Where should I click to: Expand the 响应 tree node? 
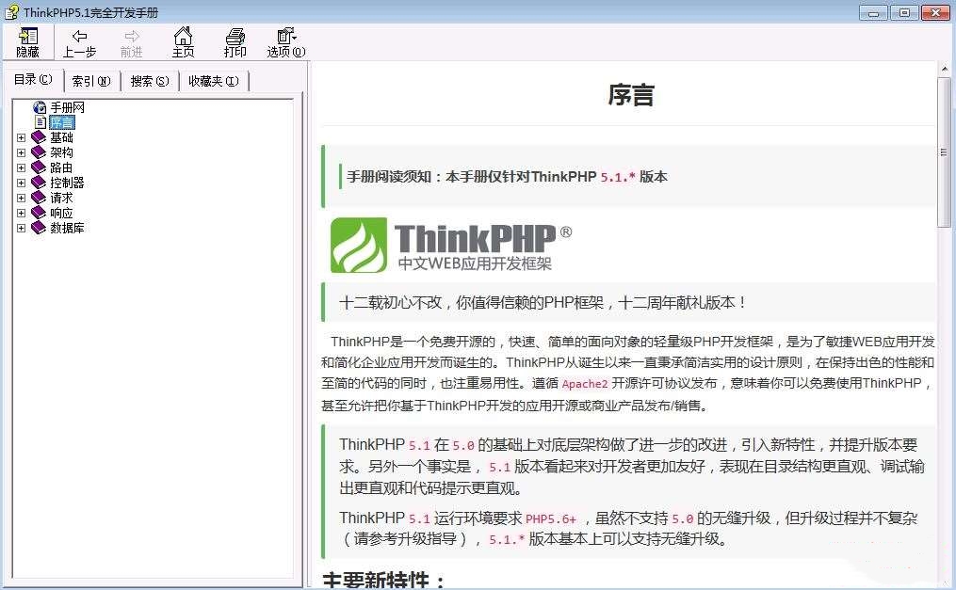click(22, 213)
